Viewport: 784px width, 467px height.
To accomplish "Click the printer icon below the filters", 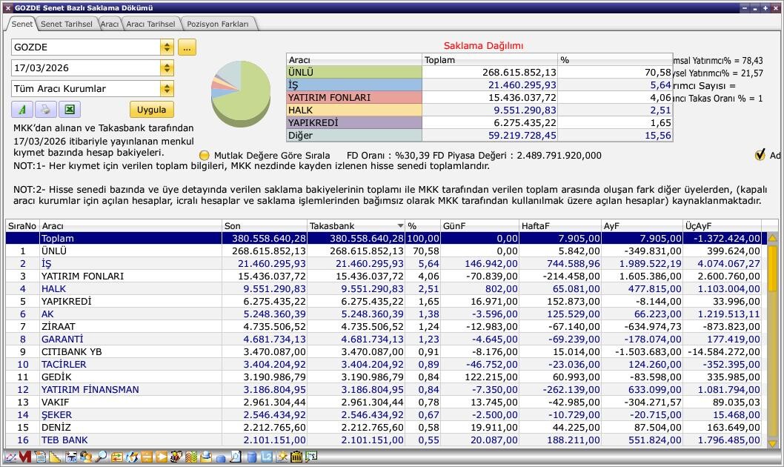I will click(x=45, y=110).
